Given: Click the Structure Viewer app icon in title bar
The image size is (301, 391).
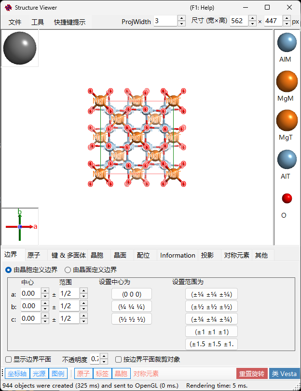Looking at the screenshot, I should point(8,8).
